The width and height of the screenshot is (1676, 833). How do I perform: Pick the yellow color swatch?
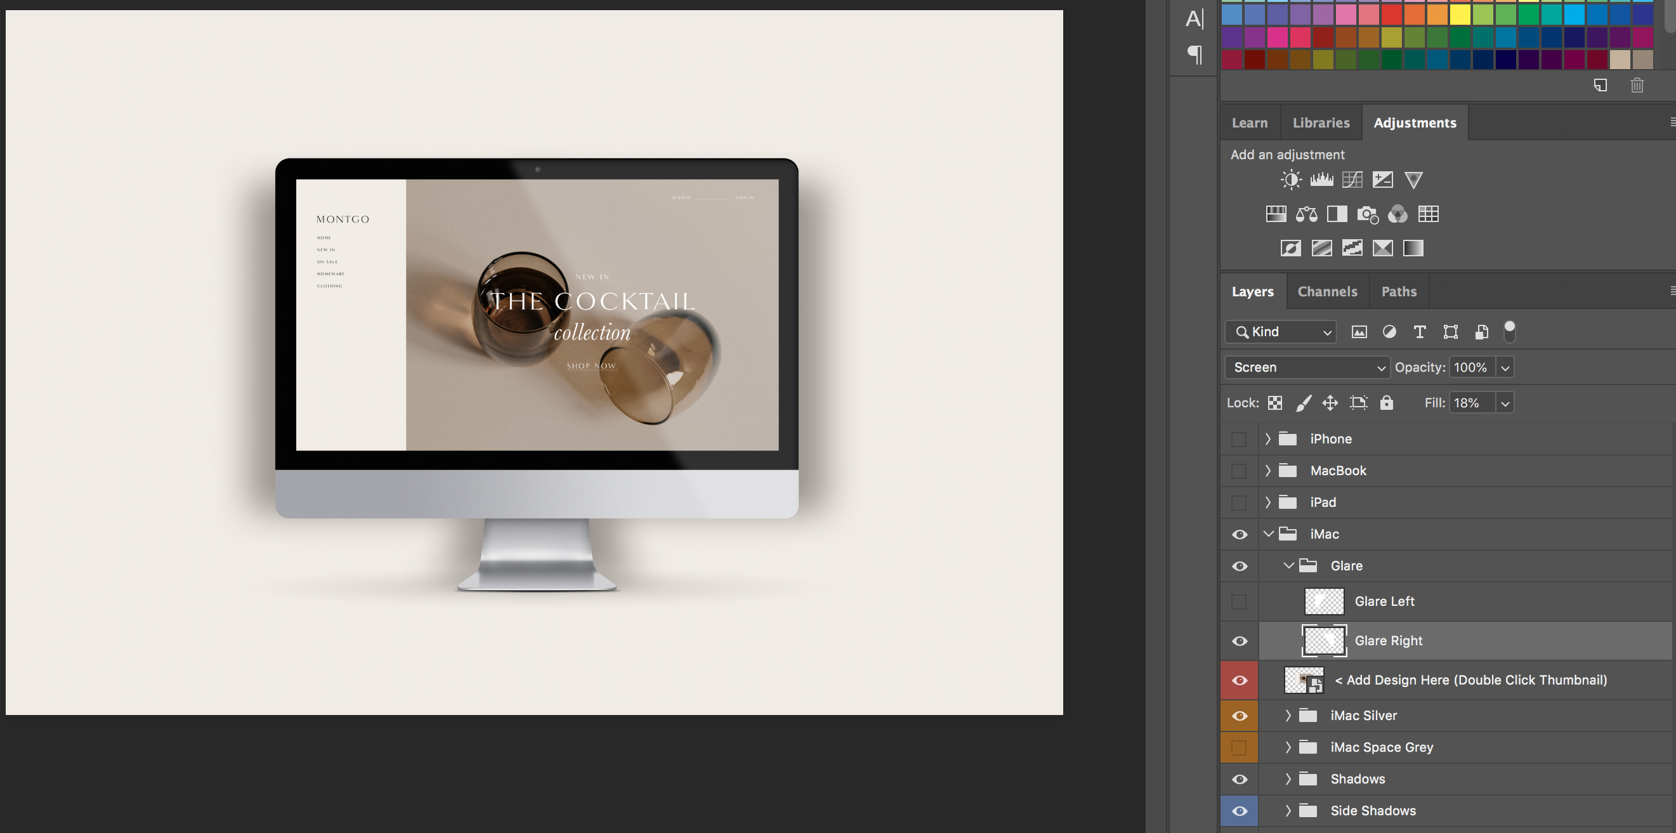coord(1460,14)
